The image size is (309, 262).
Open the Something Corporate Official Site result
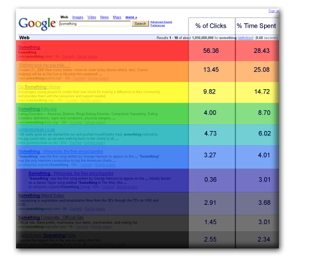pos(51,218)
